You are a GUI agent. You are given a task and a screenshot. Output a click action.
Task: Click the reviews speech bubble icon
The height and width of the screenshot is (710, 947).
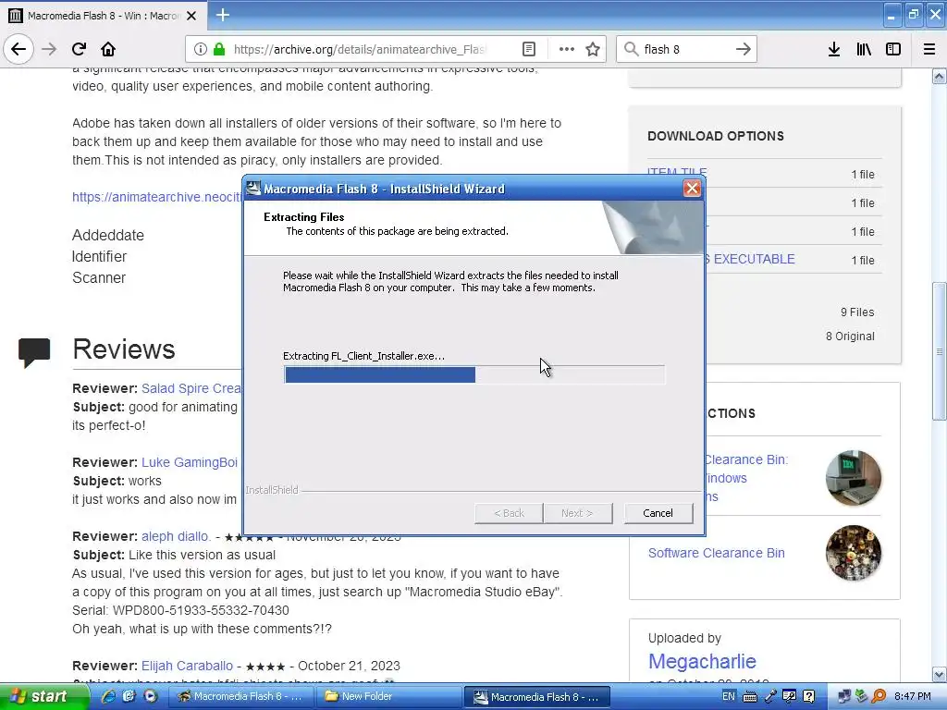click(x=34, y=352)
